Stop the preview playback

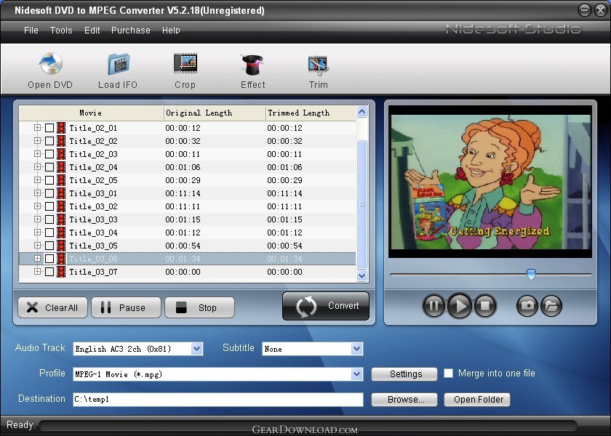pyautogui.click(x=485, y=306)
